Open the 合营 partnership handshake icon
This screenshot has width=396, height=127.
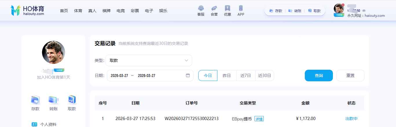(214, 8)
